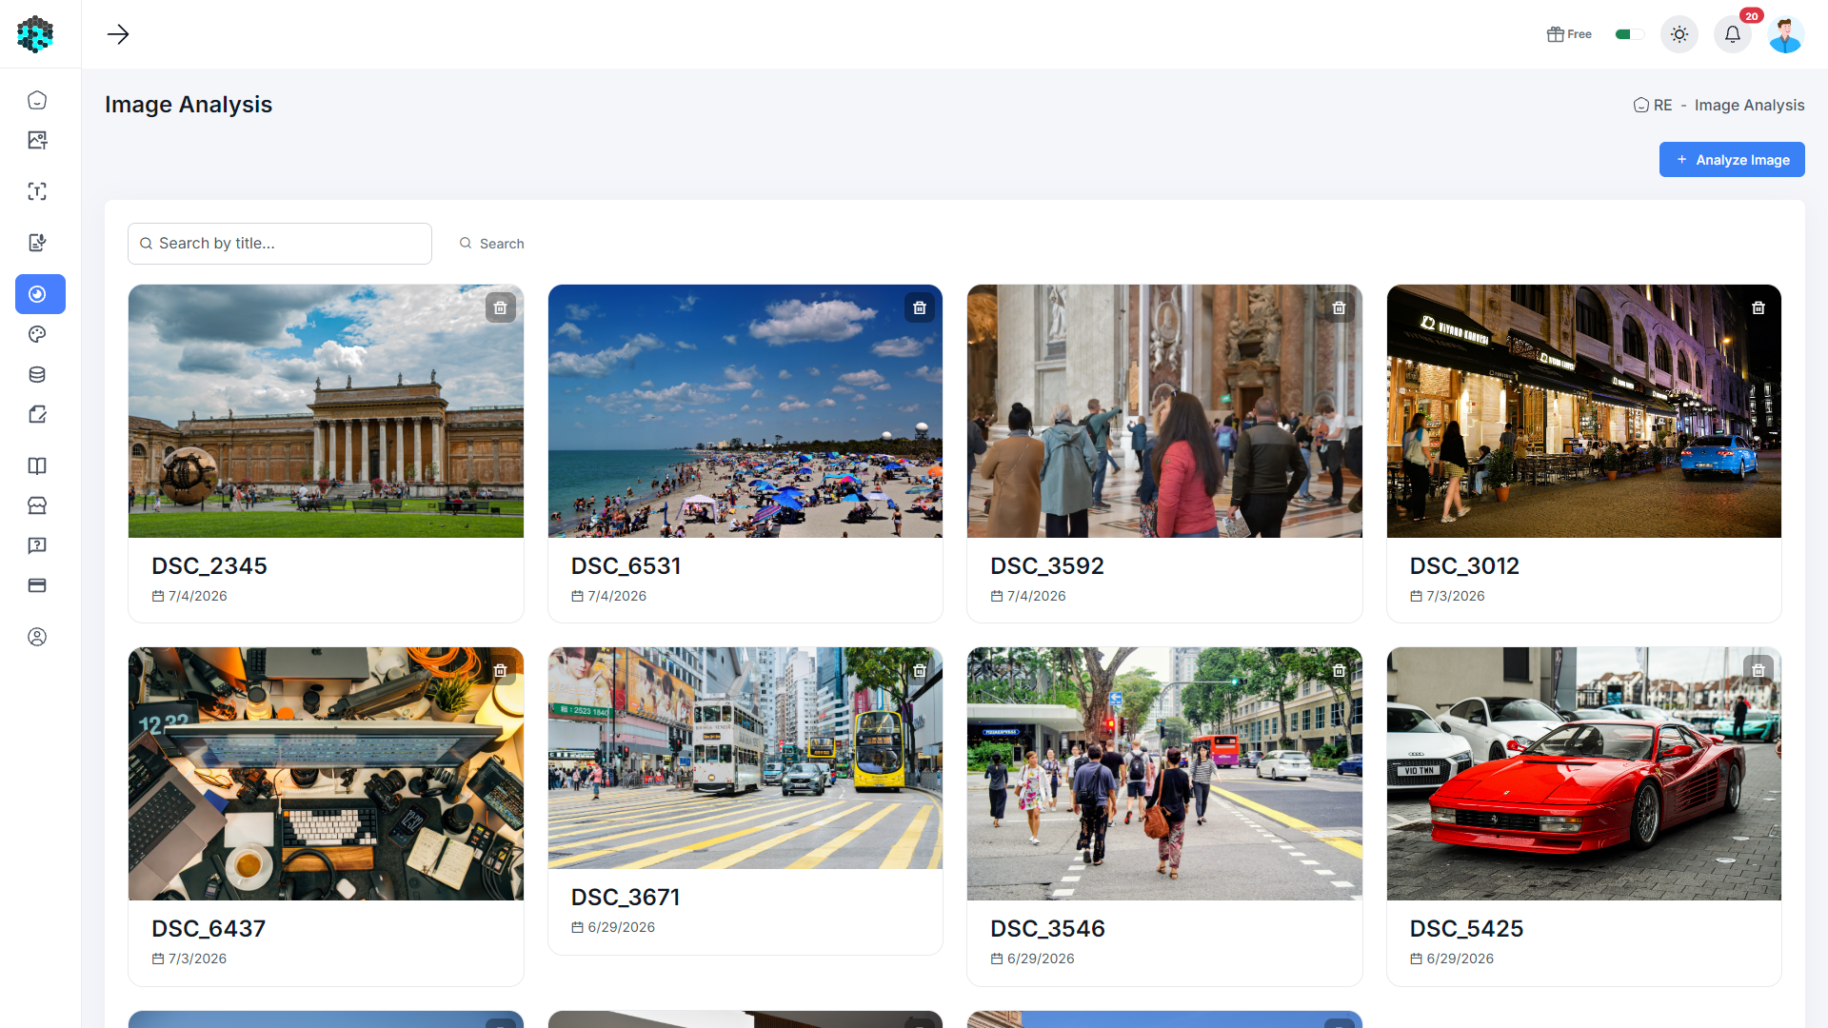The image size is (1828, 1028).
Task: Open the red Ferrari DSC_5425 thumbnail
Action: click(x=1584, y=774)
